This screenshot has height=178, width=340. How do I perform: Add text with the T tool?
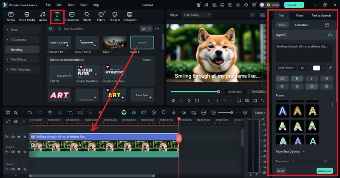tap(70, 112)
